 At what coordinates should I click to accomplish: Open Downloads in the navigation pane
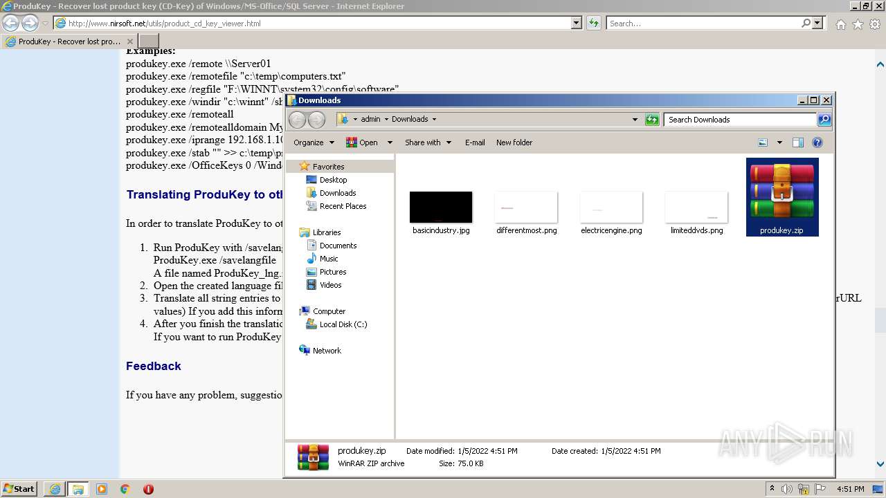click(338, 193)
